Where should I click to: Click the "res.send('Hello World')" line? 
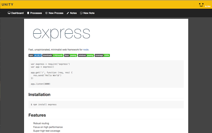click(47, 76)
